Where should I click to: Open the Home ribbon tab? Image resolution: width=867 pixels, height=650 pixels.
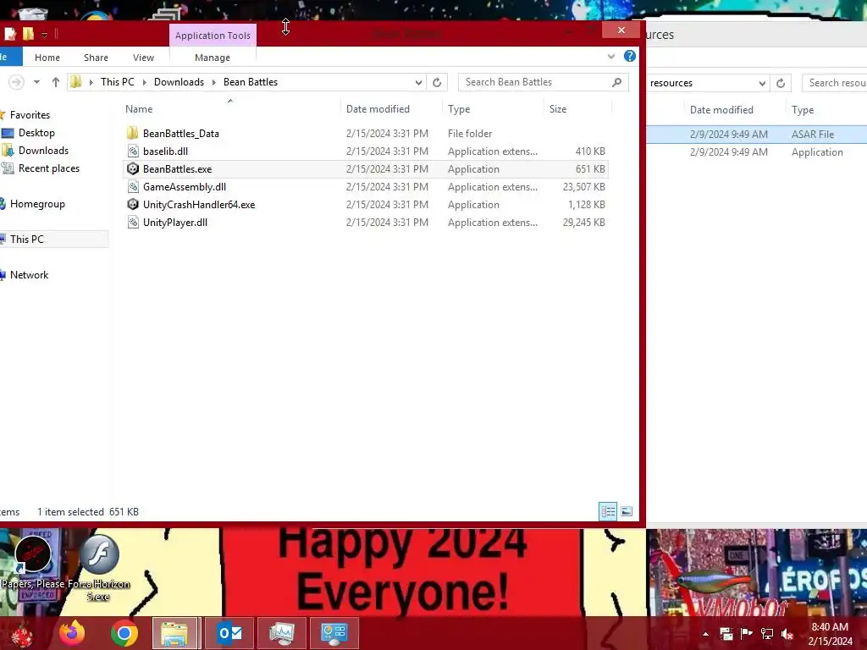pos(47,58)
